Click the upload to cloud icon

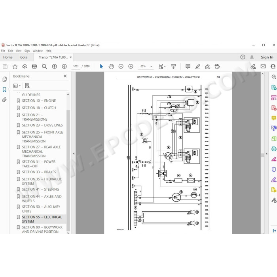point(25,66)
